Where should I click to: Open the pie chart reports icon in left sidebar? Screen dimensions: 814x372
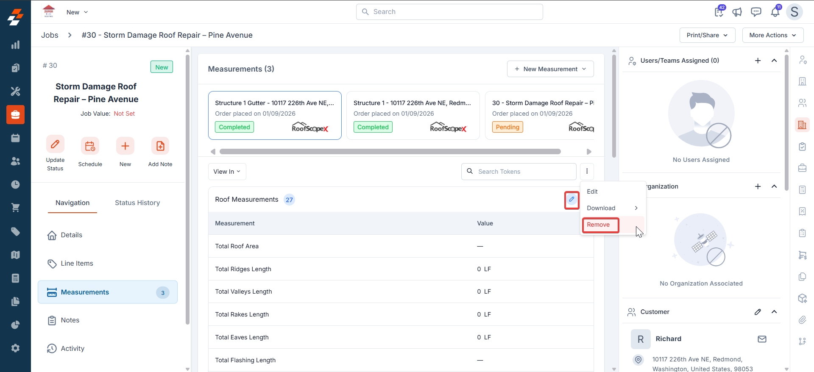[15, 325]
